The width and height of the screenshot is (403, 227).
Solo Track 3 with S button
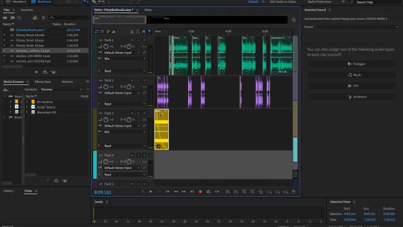pyautogui.click(x=138, y=113)
